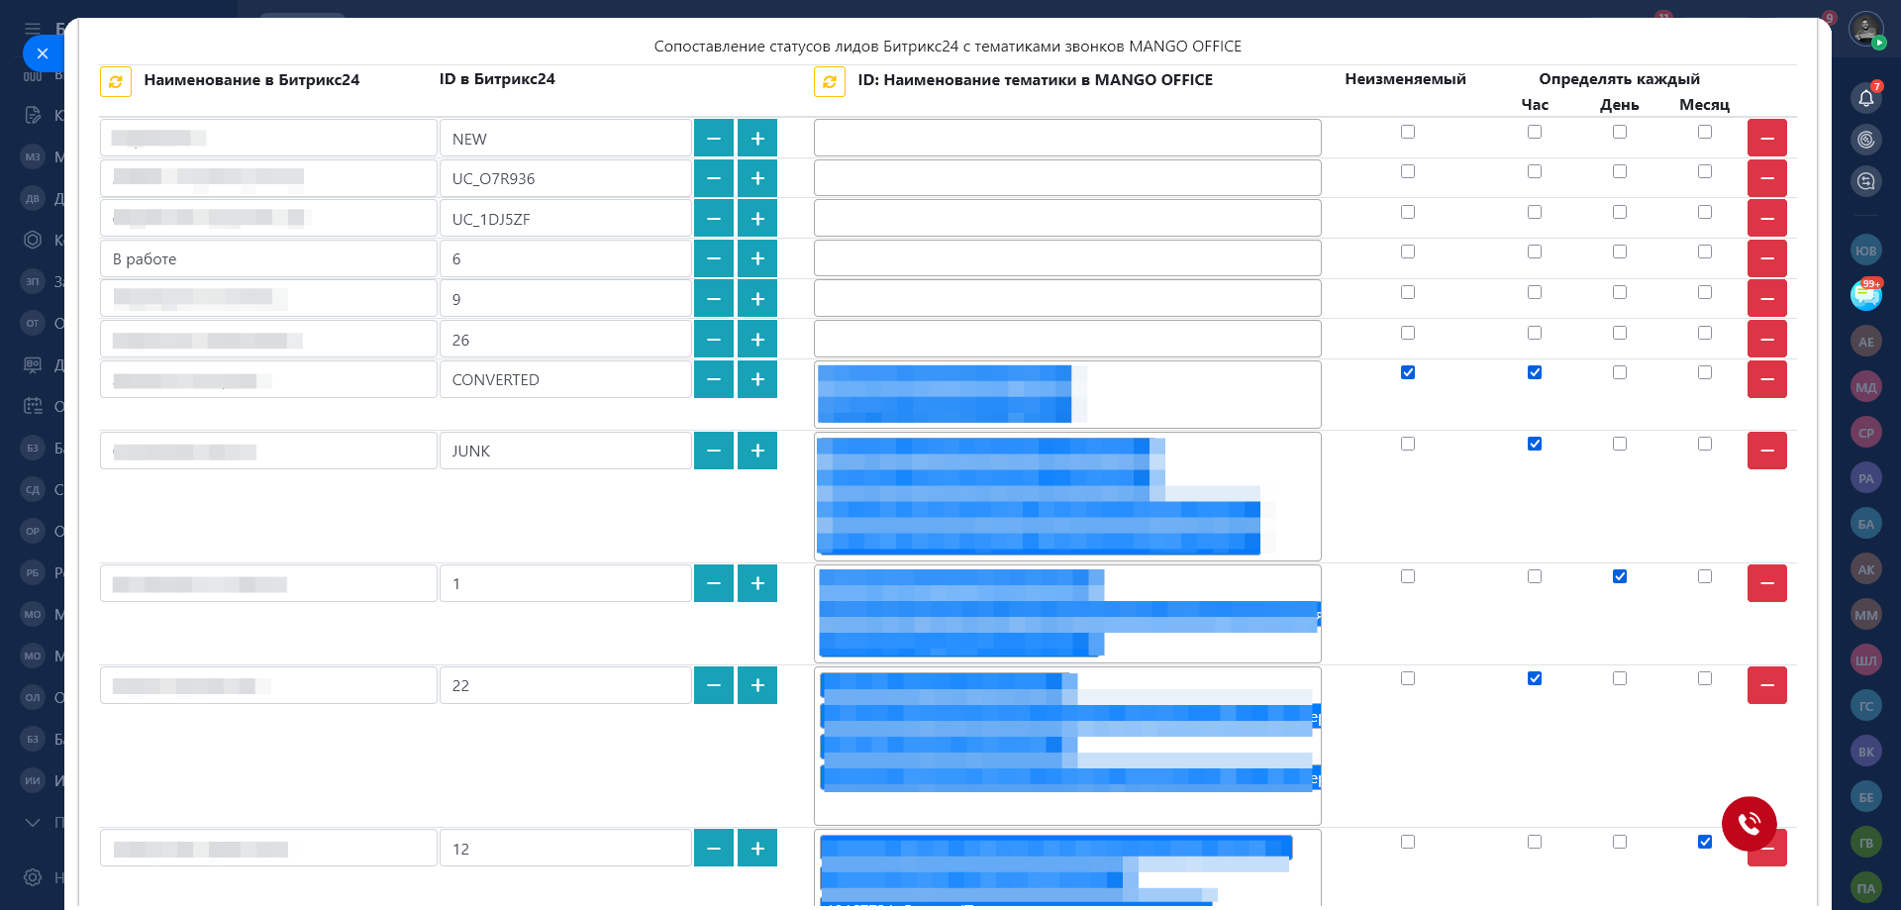Open the ЮВ contact avatar
The image size is (1901, 910).
(x=1866, y=251)
